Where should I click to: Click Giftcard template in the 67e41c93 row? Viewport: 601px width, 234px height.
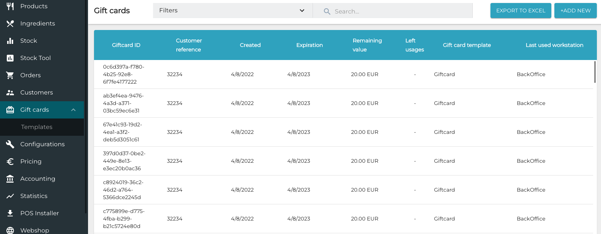[444, 132]
